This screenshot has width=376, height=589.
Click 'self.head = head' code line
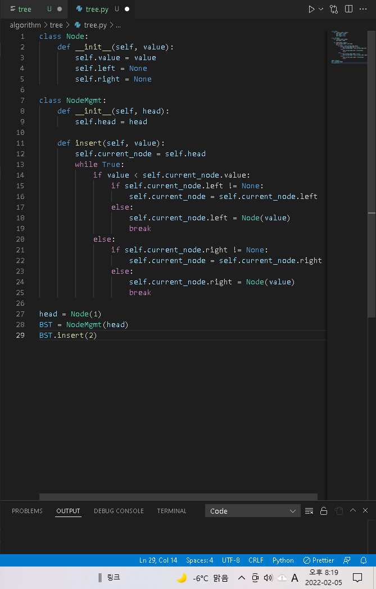tap(111, 122)
